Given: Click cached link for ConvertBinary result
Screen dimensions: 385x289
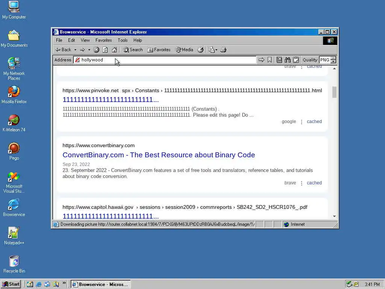Looking at the screenshot, I should (314, 183).
